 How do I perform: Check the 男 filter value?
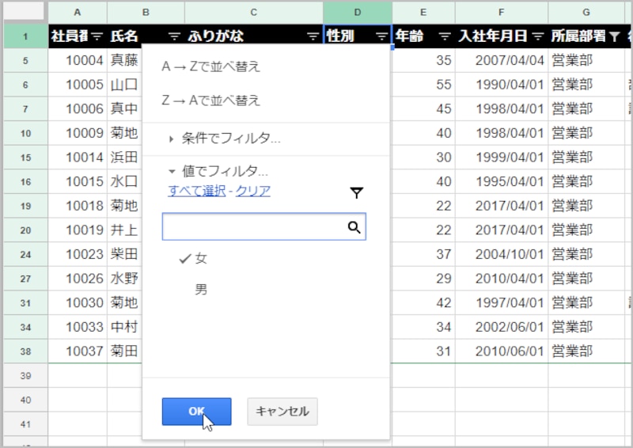201,290
